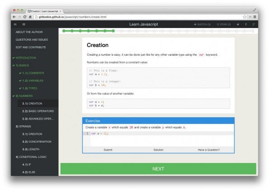
Task: Click the Exercise panel header
Action: pos(158,121)
